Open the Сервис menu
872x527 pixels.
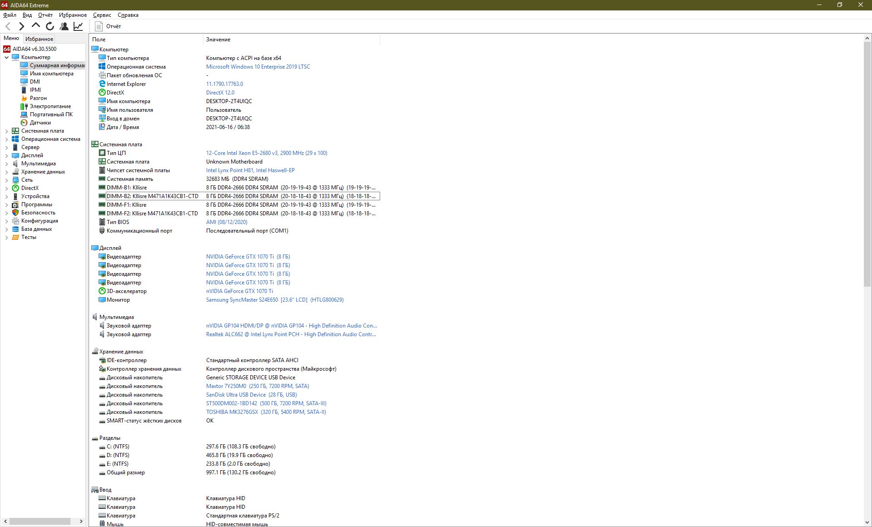102,15
